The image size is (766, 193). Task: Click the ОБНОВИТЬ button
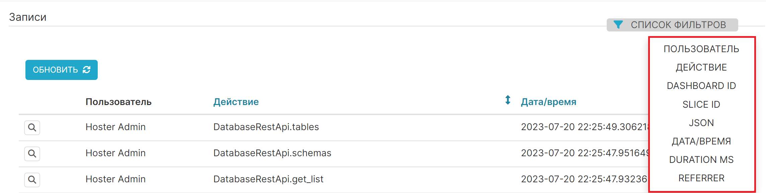[x=62, y=70]
